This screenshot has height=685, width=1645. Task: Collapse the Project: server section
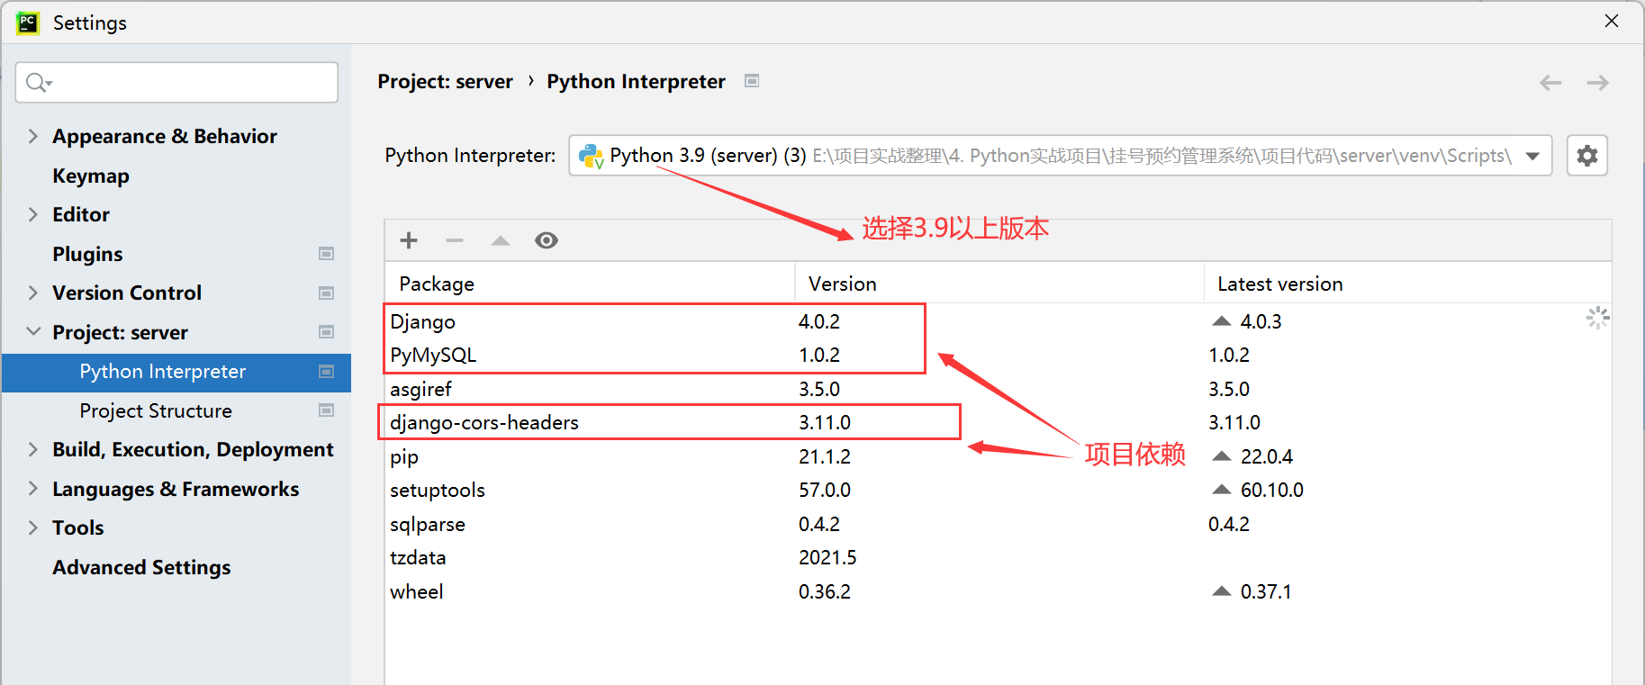coord(33,332)
